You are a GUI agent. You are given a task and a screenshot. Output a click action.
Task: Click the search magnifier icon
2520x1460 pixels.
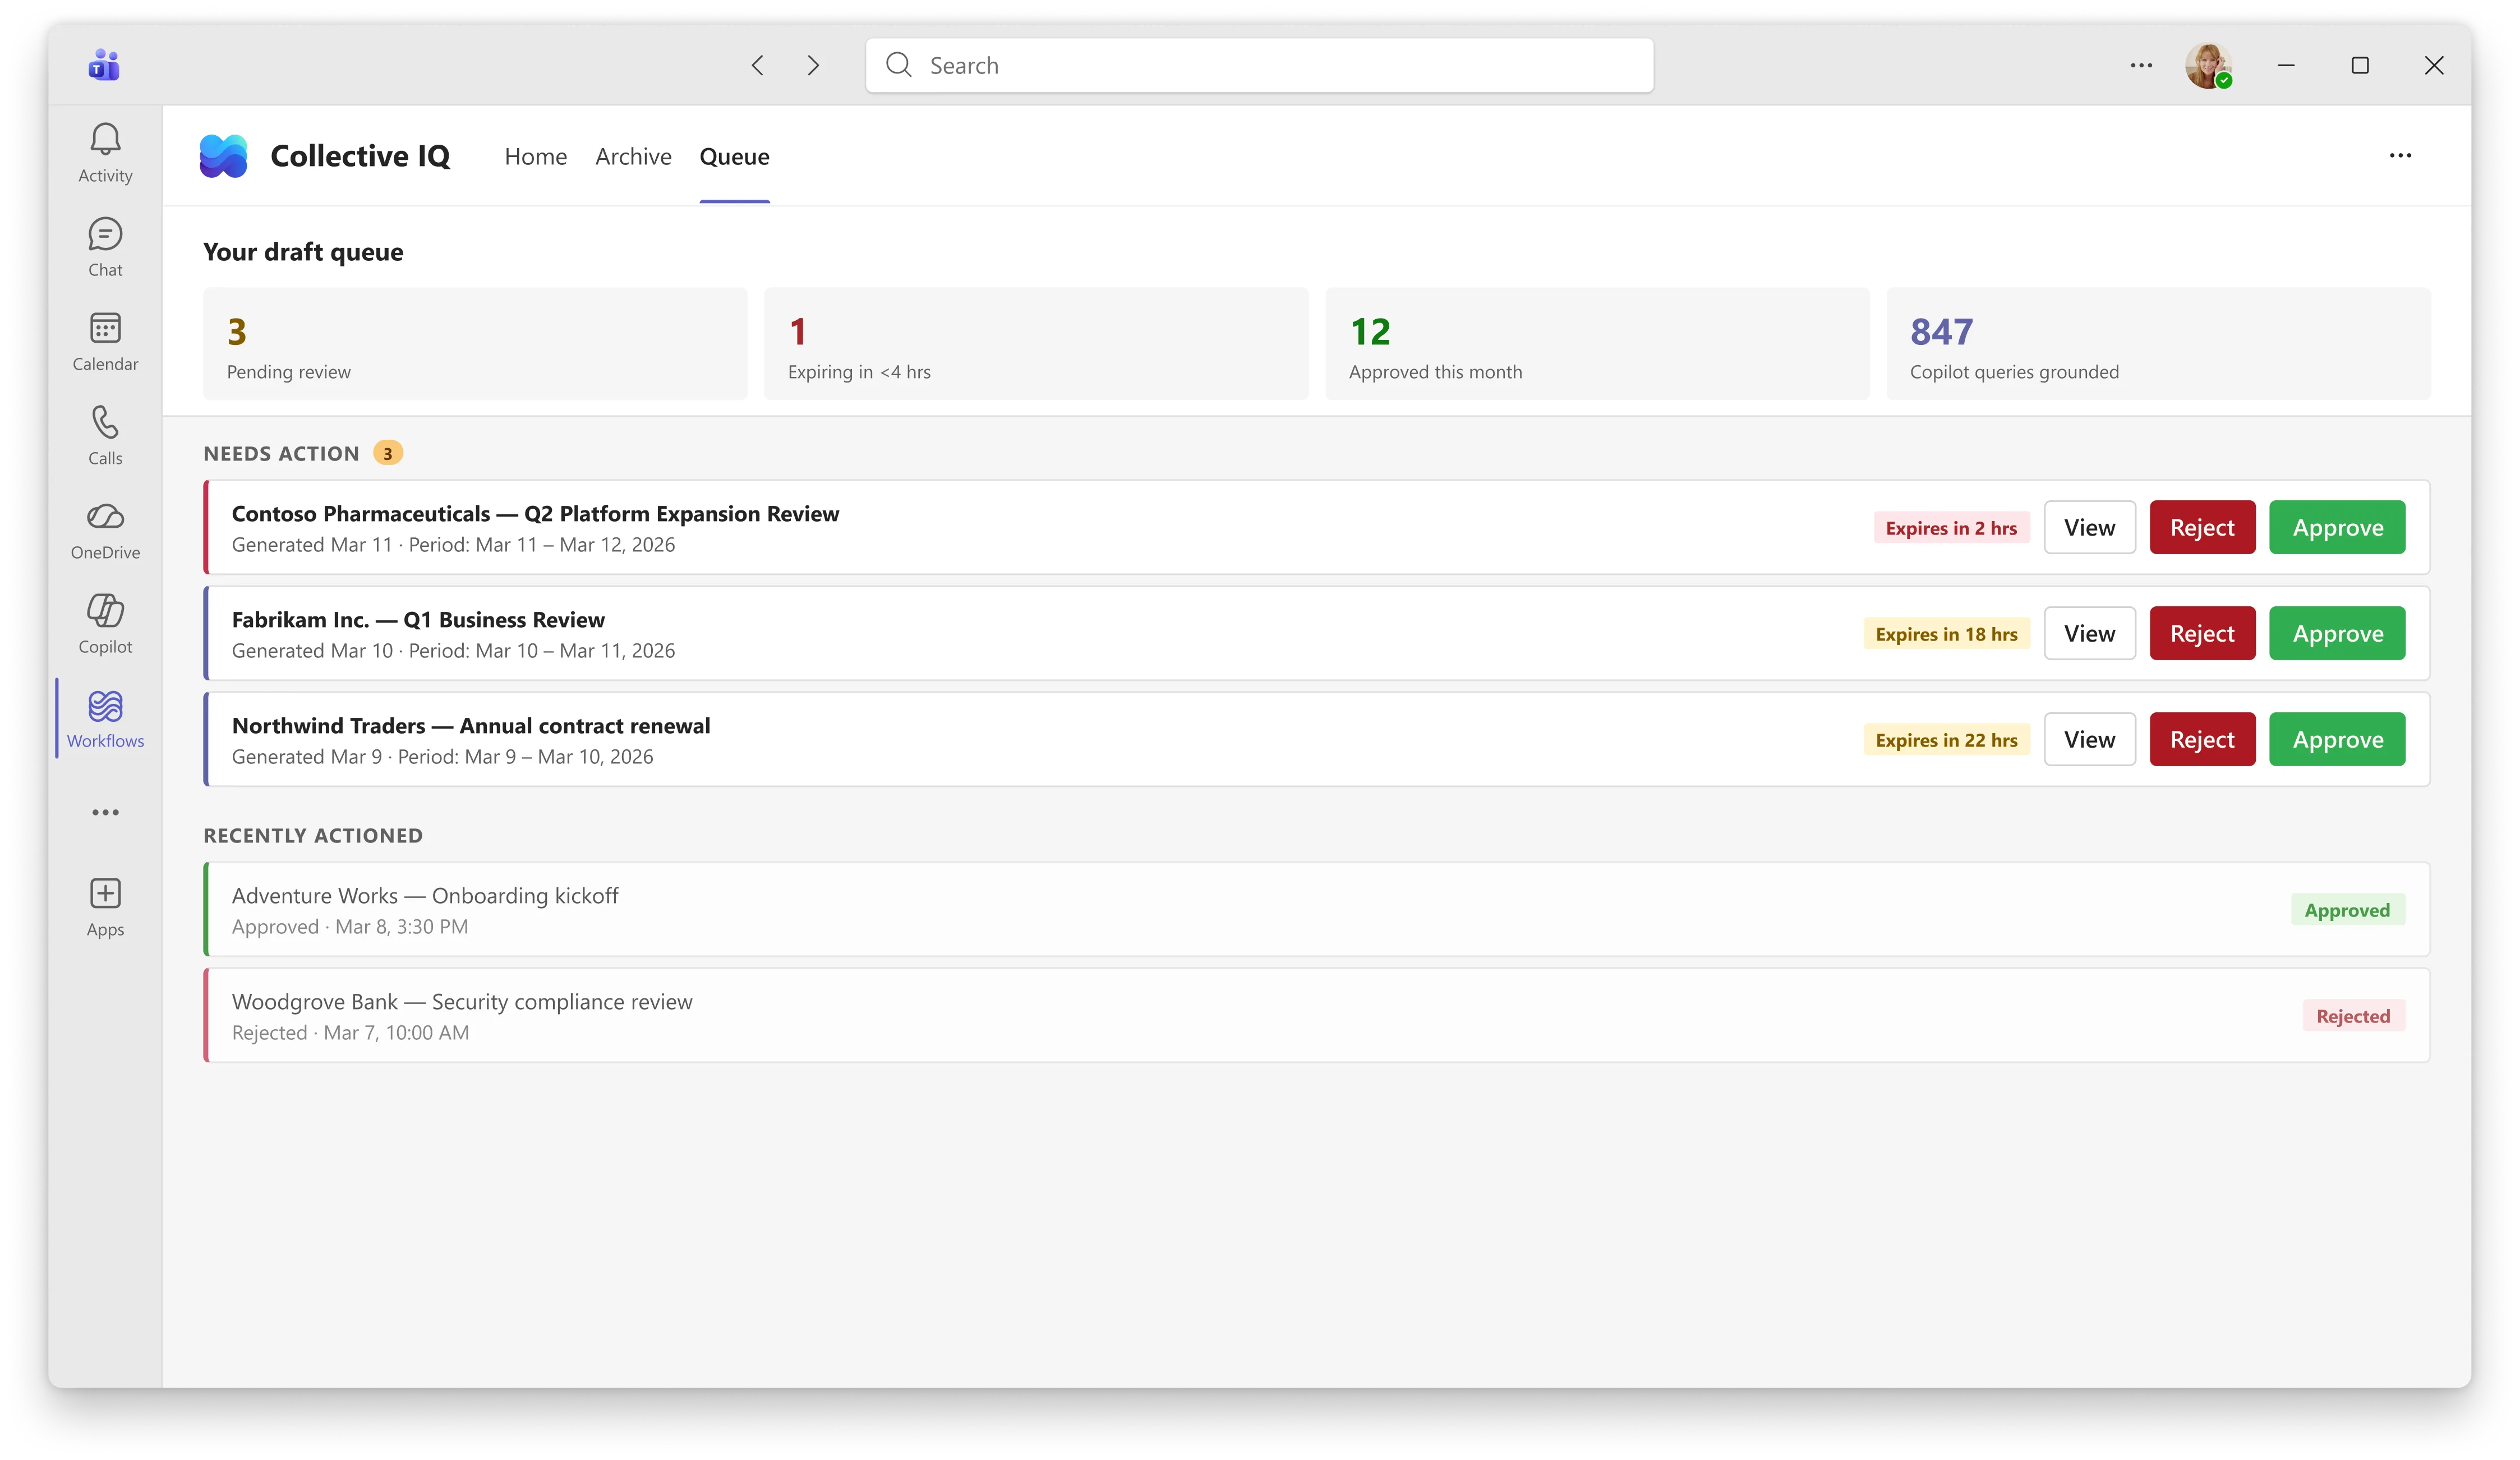tap(899, 65)
